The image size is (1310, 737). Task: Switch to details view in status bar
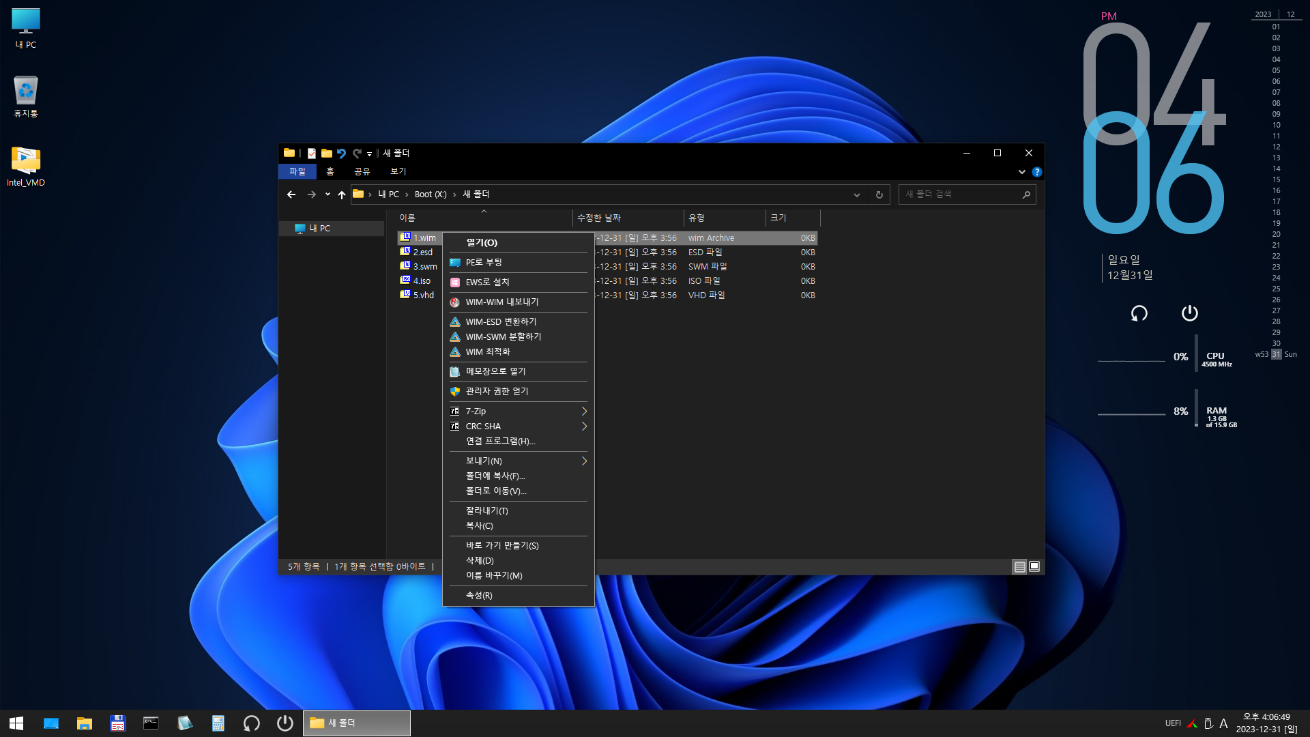pyautogui.click(x=1019, y=567)
